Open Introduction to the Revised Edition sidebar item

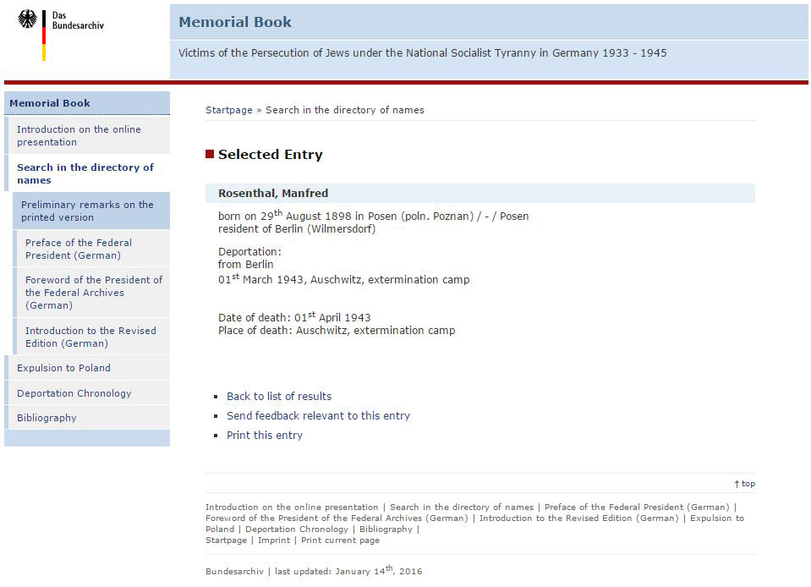pyautogui.click(x=93, y=337)
